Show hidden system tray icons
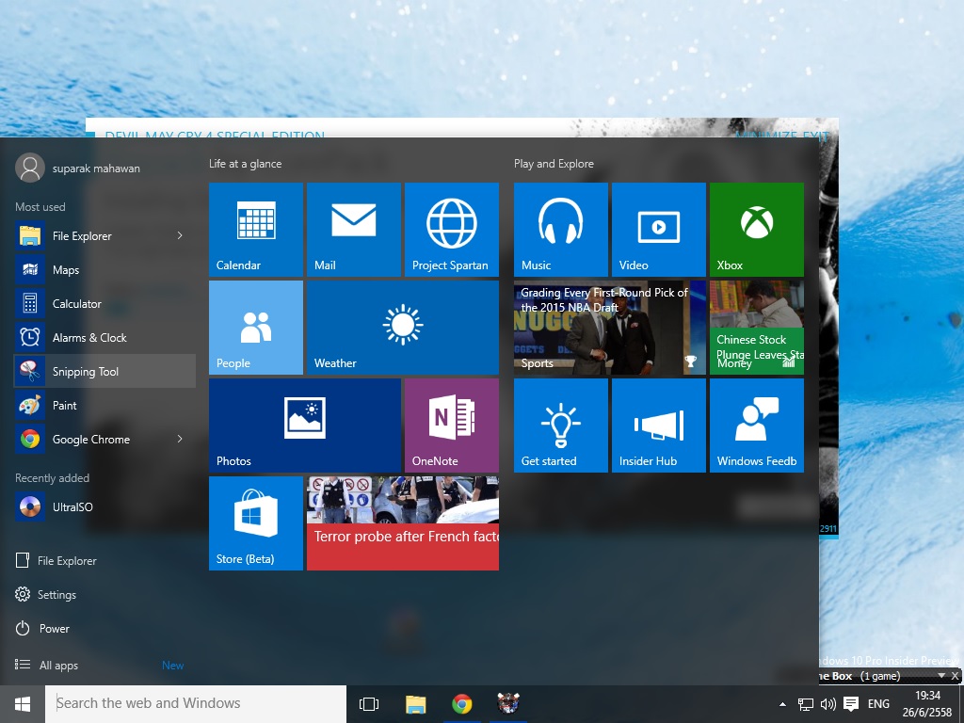This screenshot has width=964, height=723. click(x=782, y=704)
